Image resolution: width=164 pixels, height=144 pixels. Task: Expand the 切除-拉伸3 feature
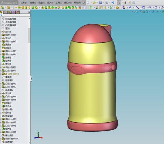coord(1,51)
